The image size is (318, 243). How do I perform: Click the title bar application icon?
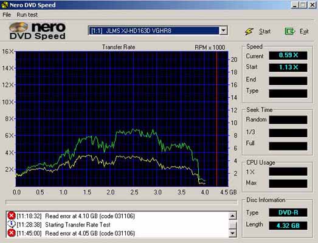pyautogui.click(x=4, y=5)
